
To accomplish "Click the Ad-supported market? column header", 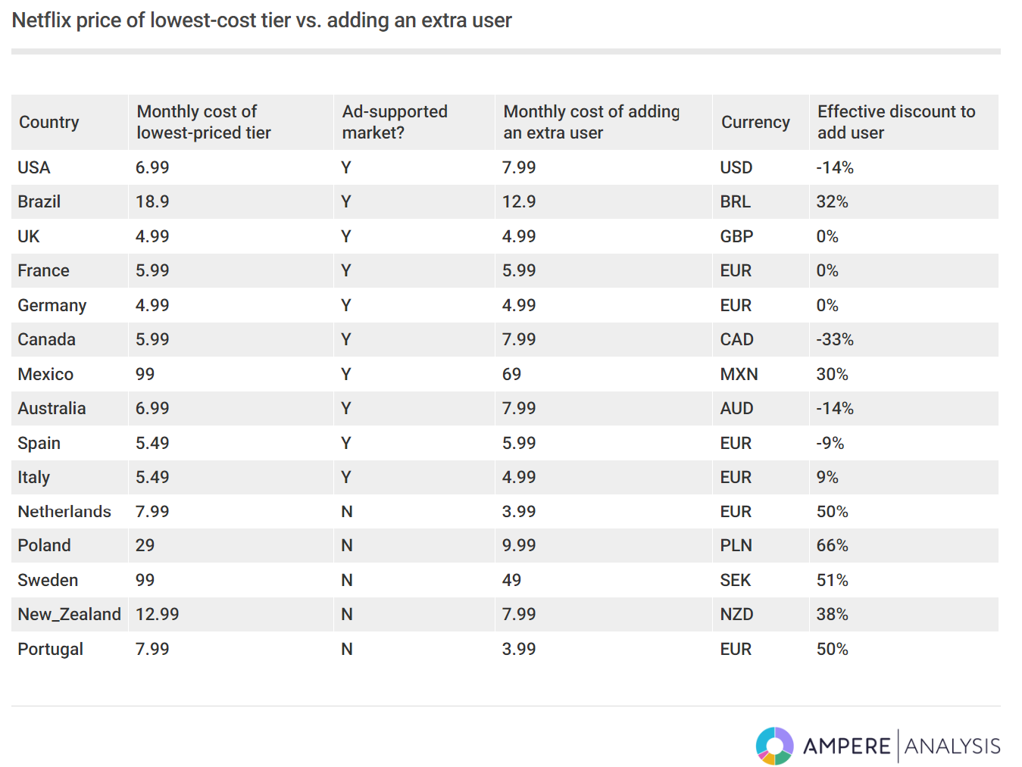I will coord(395,122).
